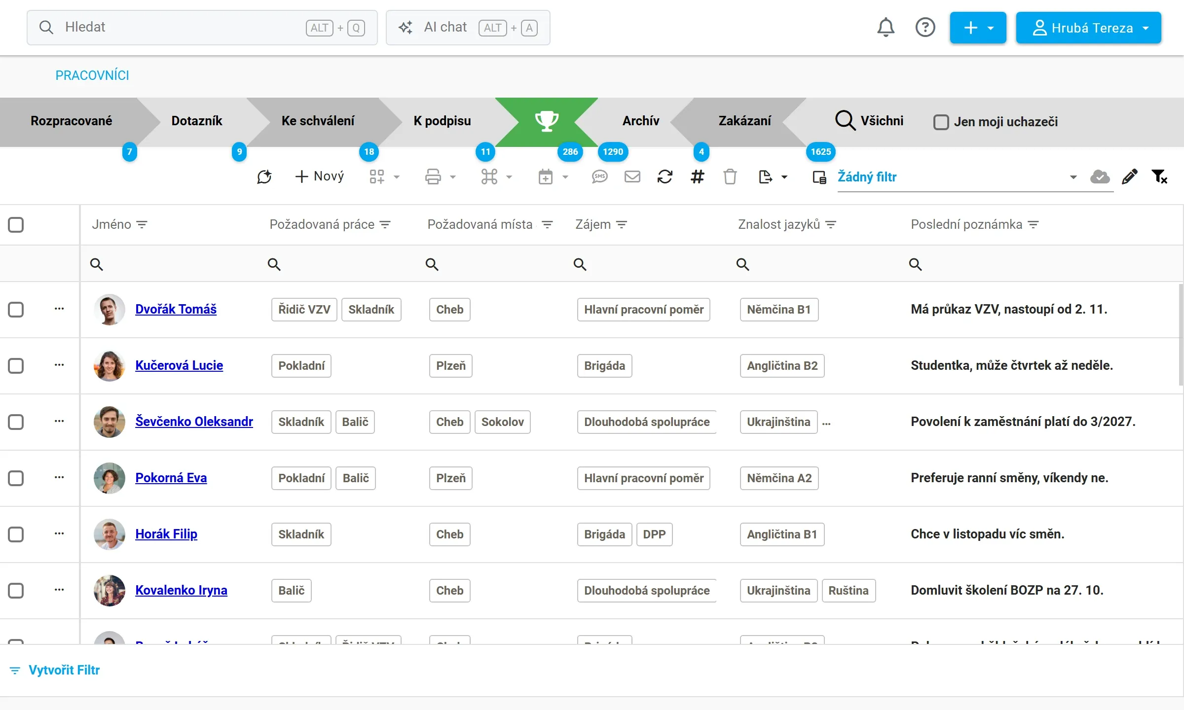The width and height of the screenshot is (1184, 710).
Task: Check the row for Ševčenko Oleksandr
Action: point(16,422)
